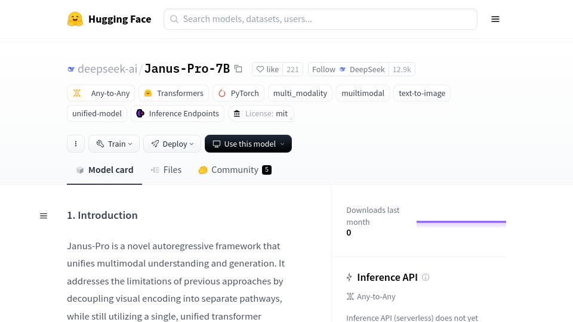Focus the search models input field

321,19
